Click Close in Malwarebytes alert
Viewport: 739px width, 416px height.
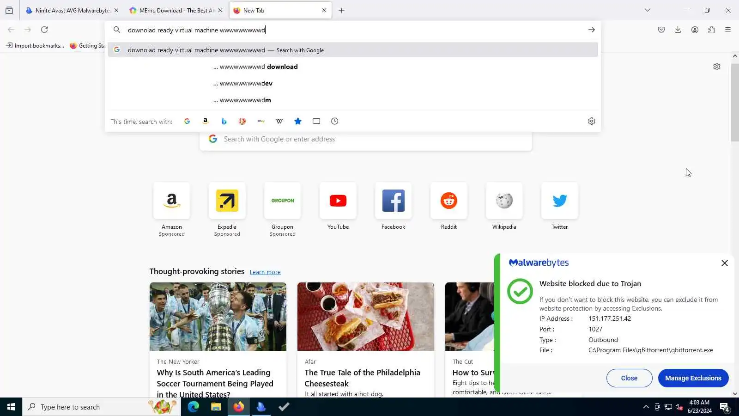tap(629, 378)
